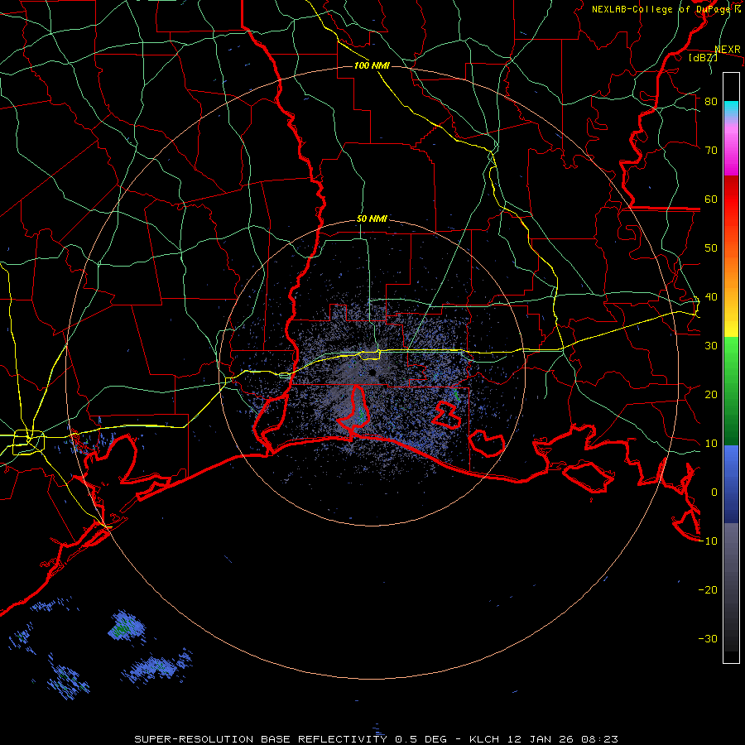
Task: Click the 30 dBZ scale value
Action: (711, 346)
